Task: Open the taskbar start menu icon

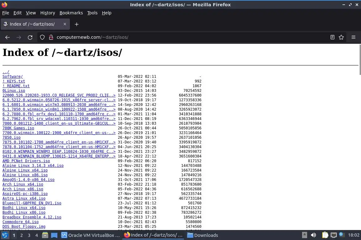Action: (5, 235)
